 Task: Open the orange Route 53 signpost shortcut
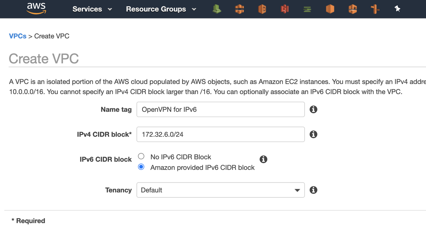pyautogui.click(x=375, y=9)
